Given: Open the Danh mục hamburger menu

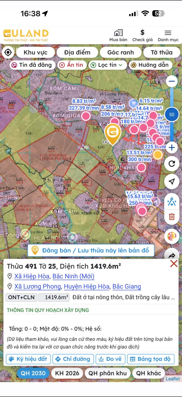Looking at the screenshot, I should click(168, 33).
